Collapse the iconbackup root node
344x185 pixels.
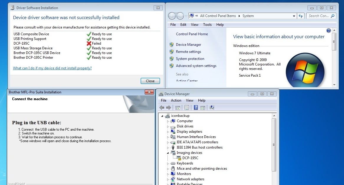162,116
